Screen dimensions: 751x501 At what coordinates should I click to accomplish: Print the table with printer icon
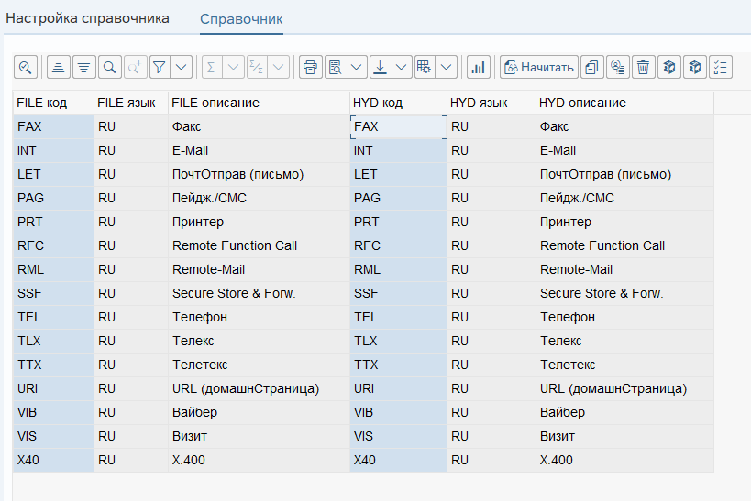311,67
